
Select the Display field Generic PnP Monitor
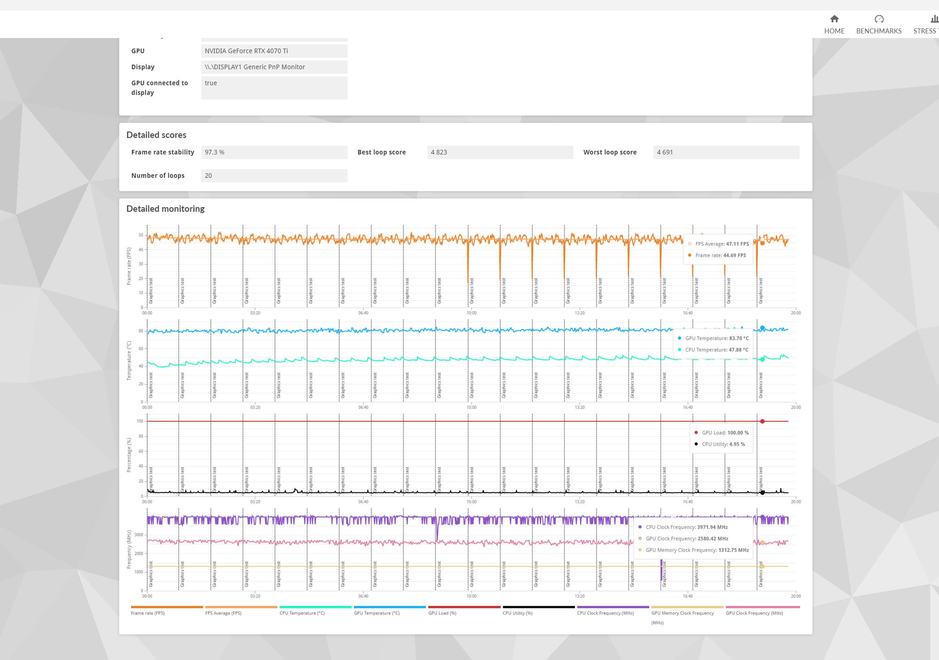click(274, 67)
